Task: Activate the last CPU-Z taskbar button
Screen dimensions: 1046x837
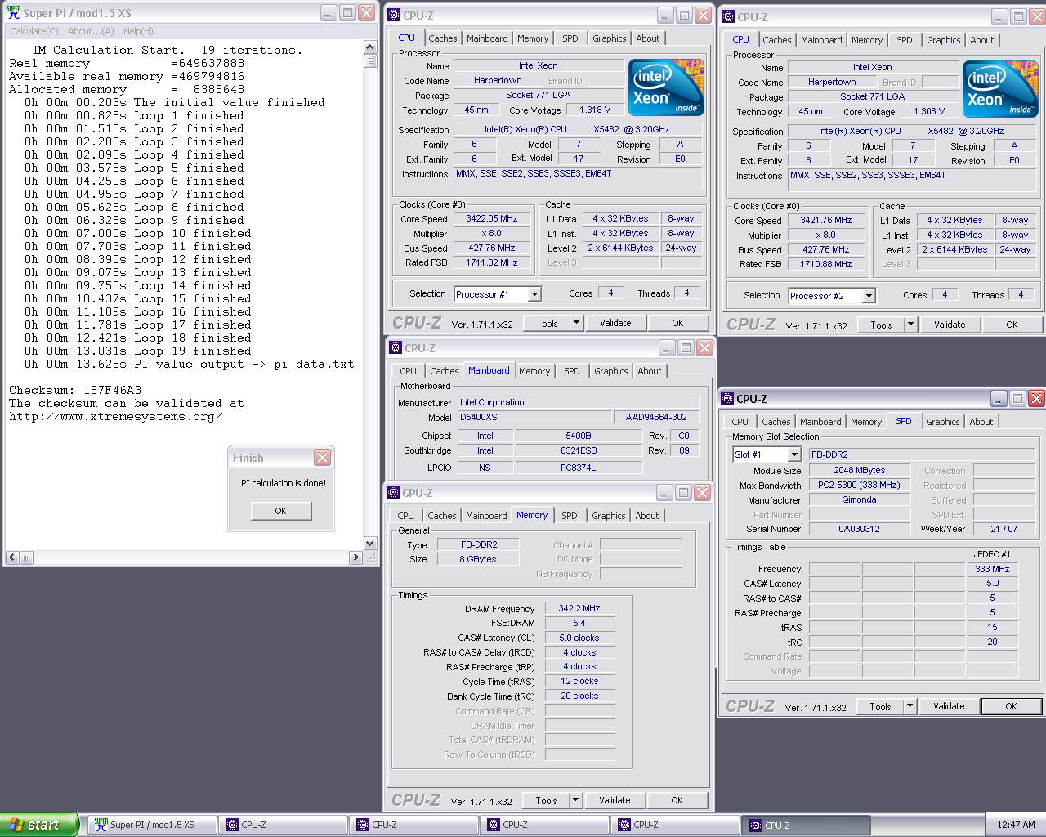Action: (807, 825)
